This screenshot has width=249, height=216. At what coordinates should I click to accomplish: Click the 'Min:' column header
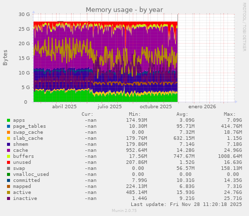(135, 114)
